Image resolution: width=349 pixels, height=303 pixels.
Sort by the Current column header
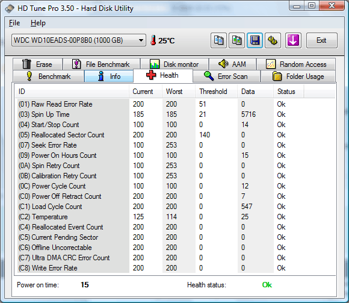tap(146, 92)
